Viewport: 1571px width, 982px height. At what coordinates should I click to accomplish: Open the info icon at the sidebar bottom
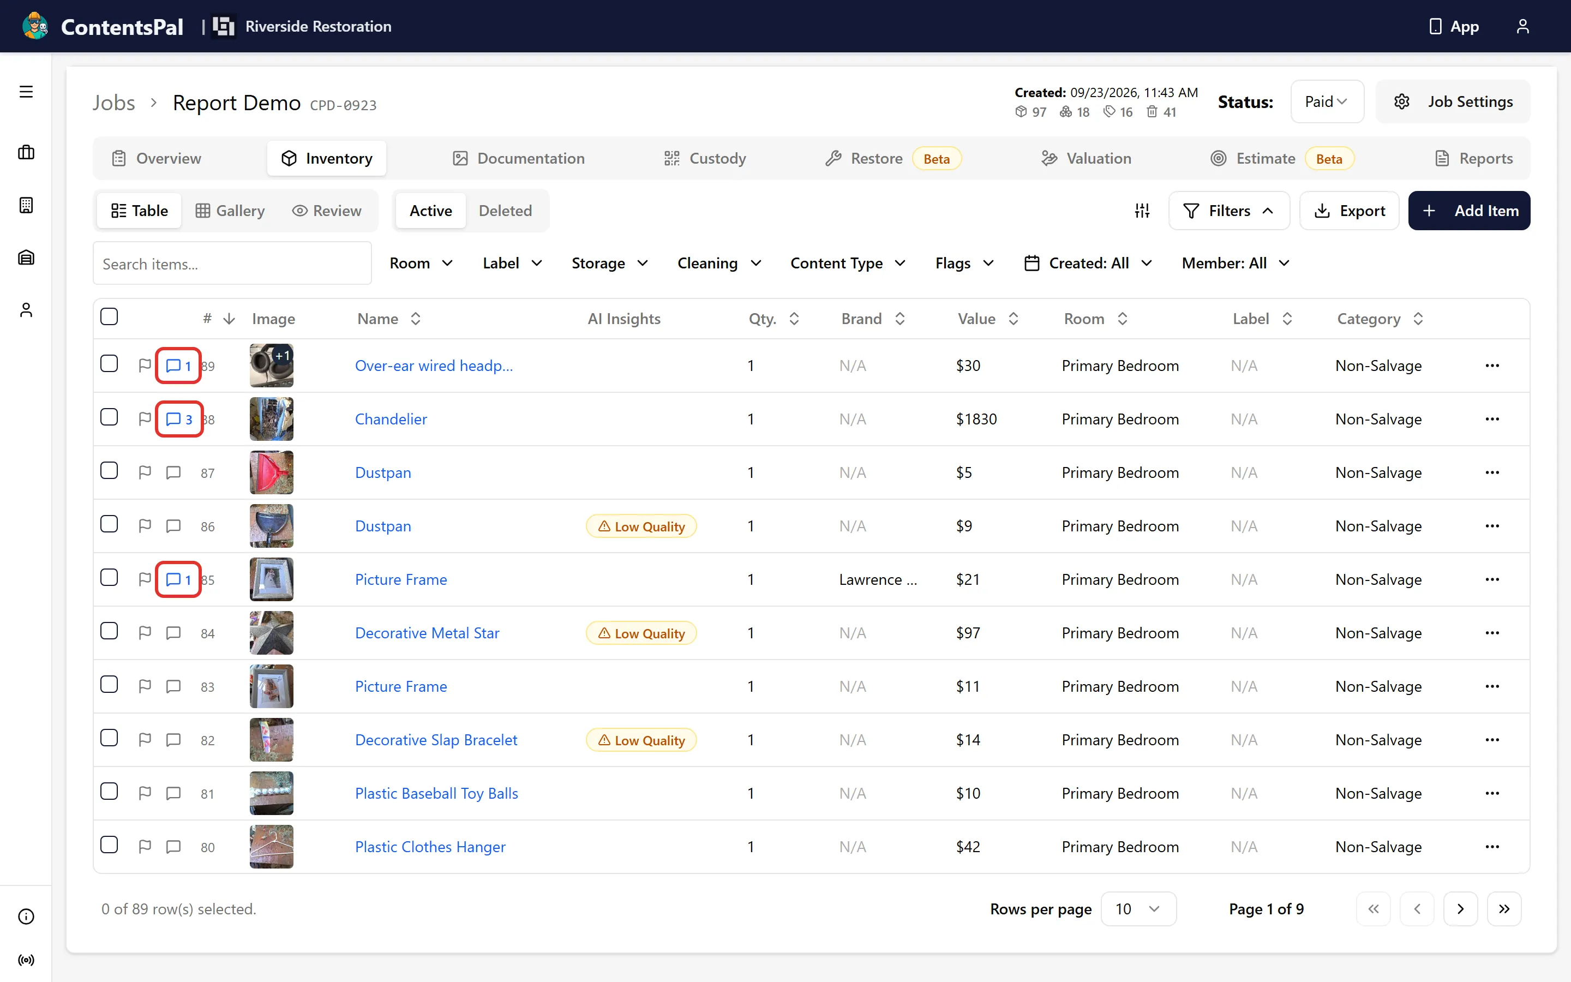click(26, 917)
